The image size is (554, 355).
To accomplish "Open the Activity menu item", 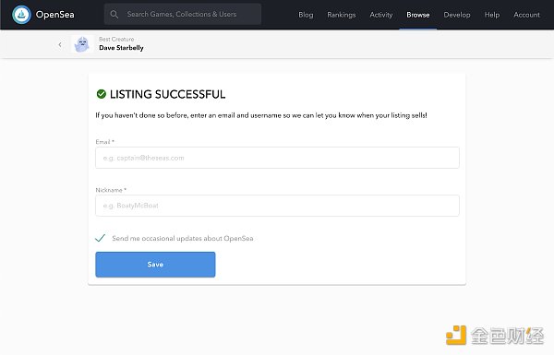I will tap(380, 15).
